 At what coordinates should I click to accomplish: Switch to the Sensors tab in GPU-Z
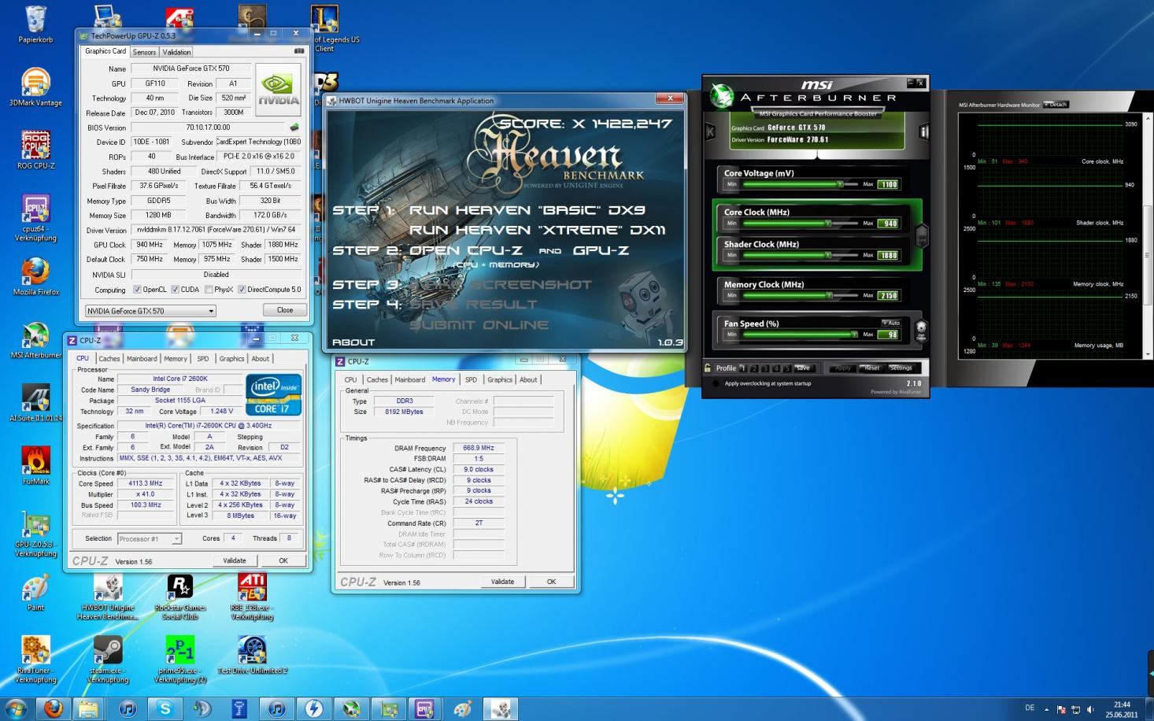pos(144,52)
